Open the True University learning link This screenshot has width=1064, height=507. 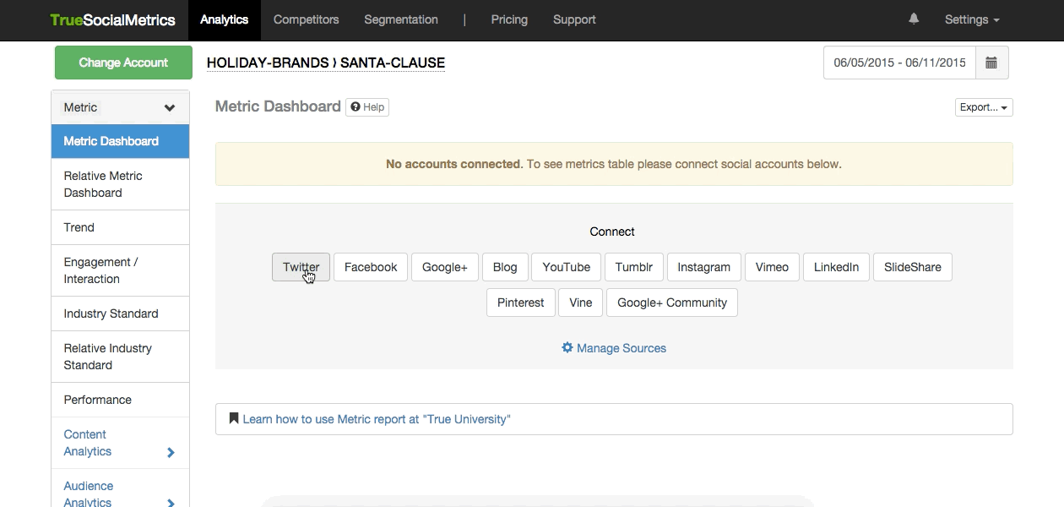coord(377,419)
